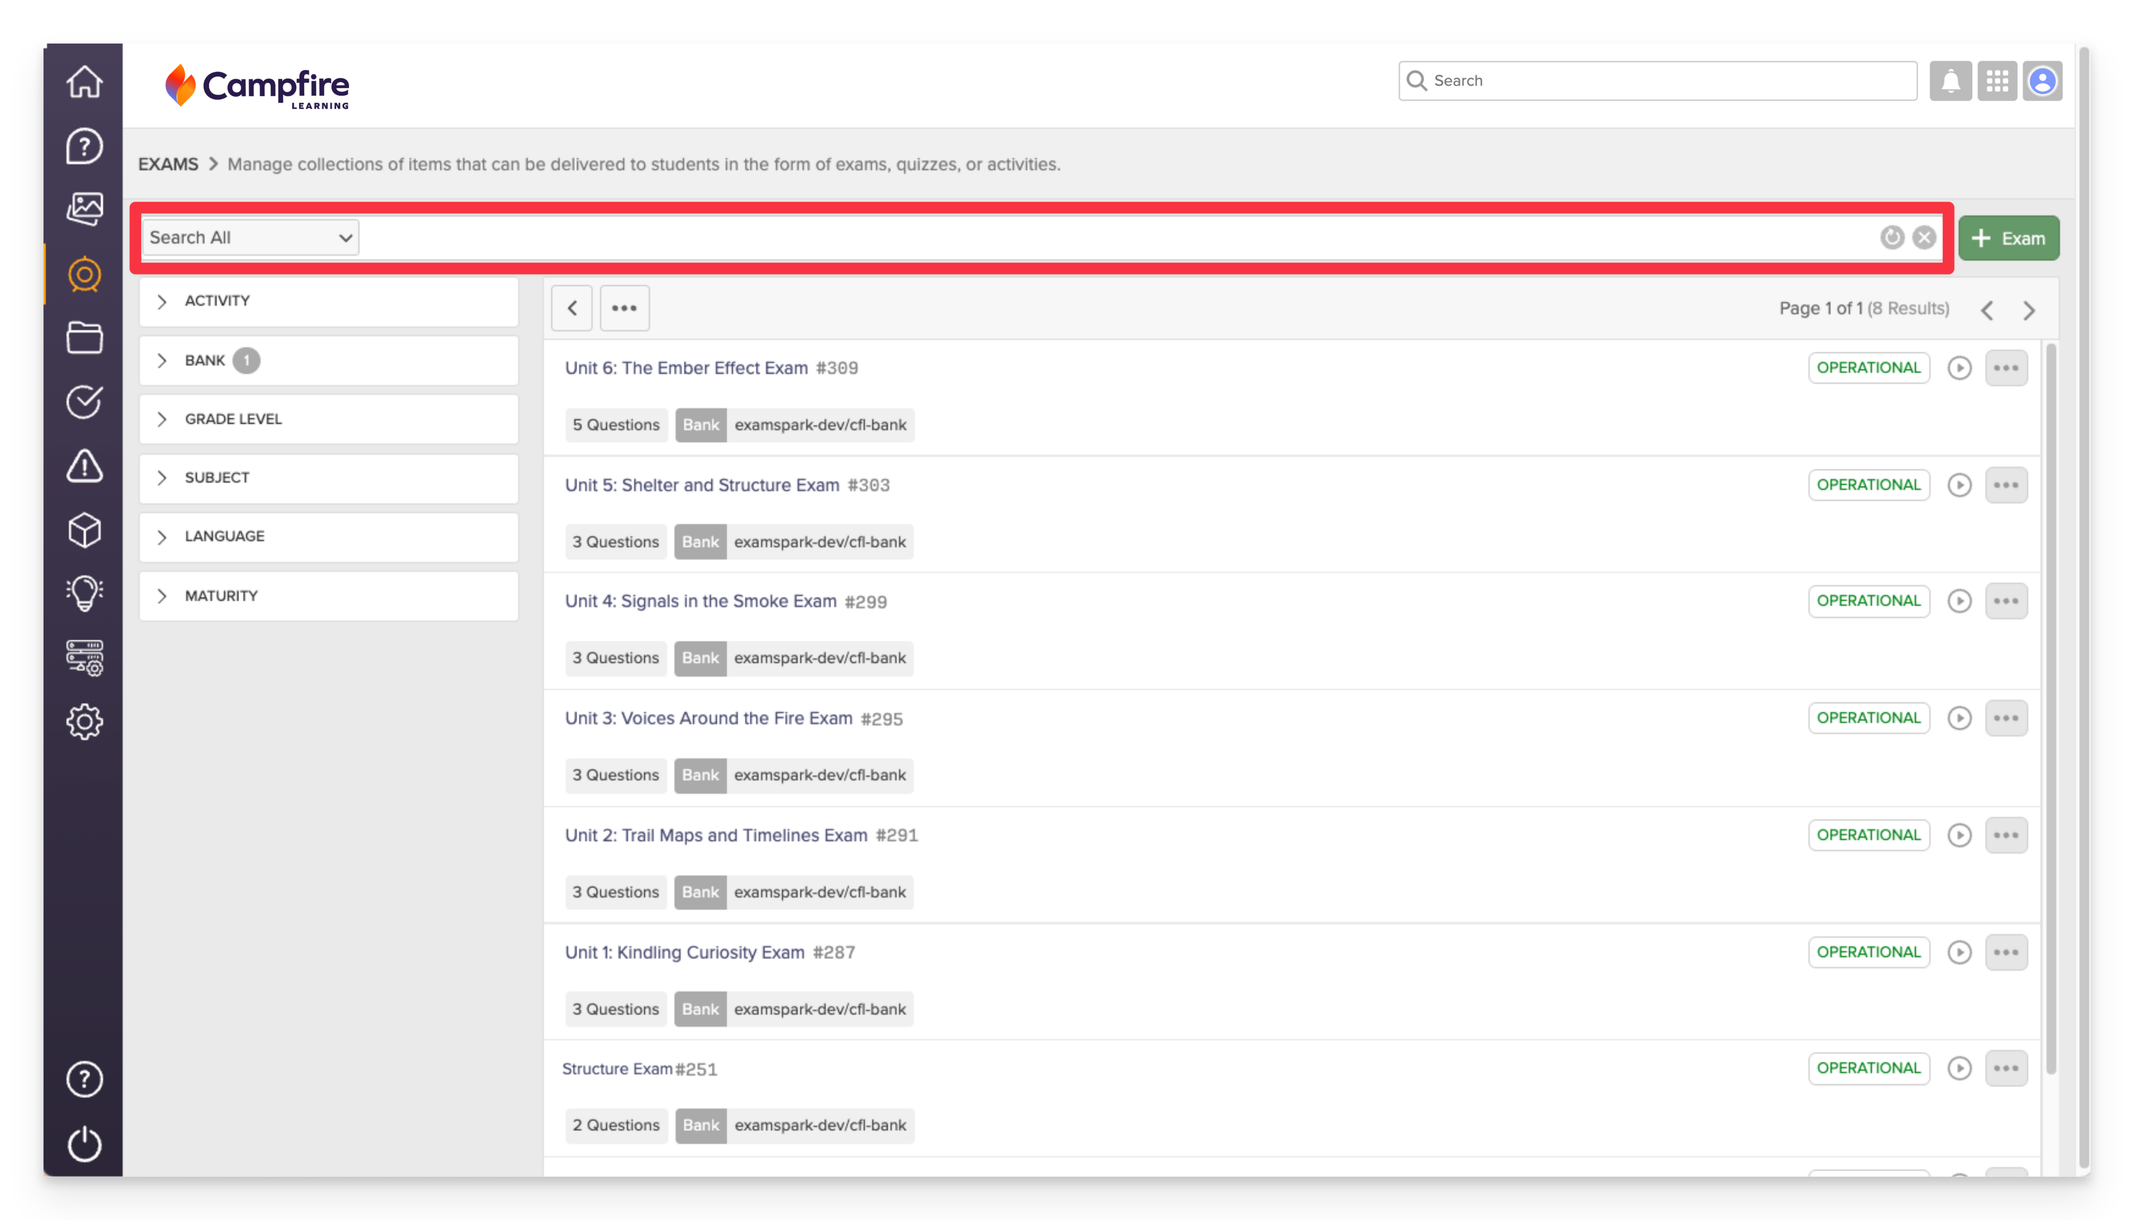Open the question mark sidebar icon near top

(x=84, y=146)
